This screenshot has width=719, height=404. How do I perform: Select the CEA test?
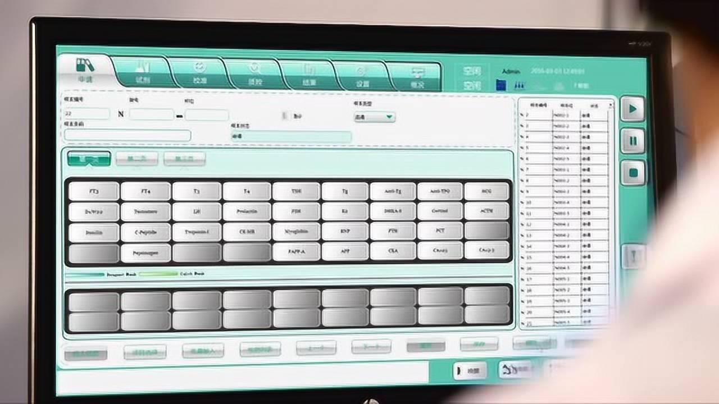pyautogui.click(x=393, y=251)
